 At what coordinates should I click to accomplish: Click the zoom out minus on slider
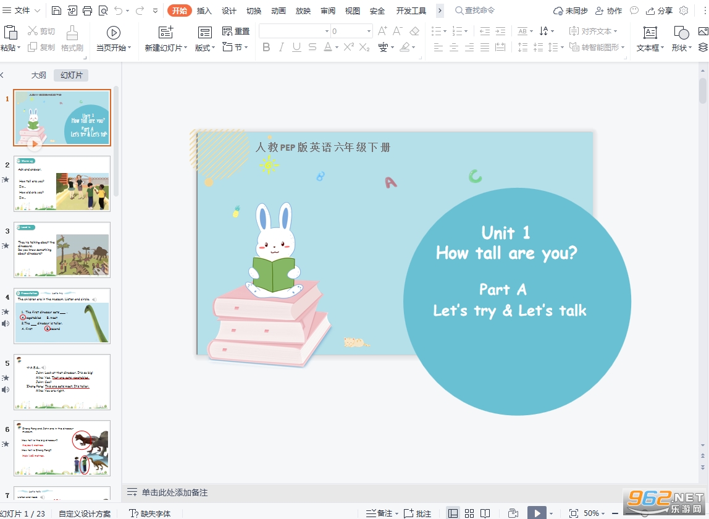pos(615,513)
